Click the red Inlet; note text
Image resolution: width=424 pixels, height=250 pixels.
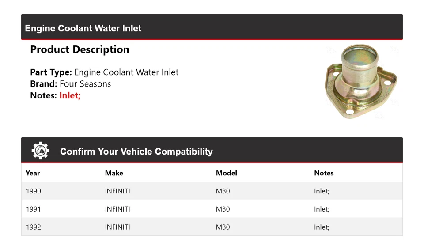click(70, 95)
